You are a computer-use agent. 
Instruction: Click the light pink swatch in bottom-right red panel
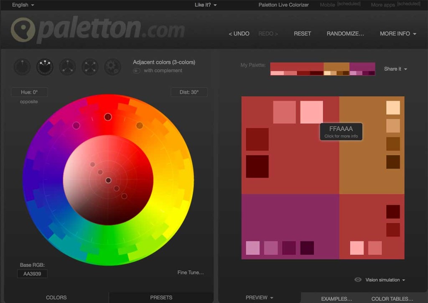pos(357,248)
